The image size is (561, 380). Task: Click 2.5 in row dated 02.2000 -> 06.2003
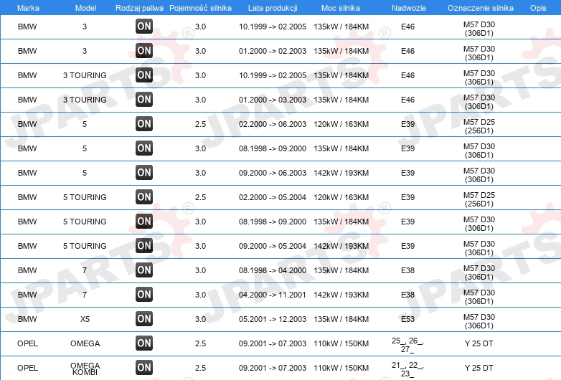point(200,124)
